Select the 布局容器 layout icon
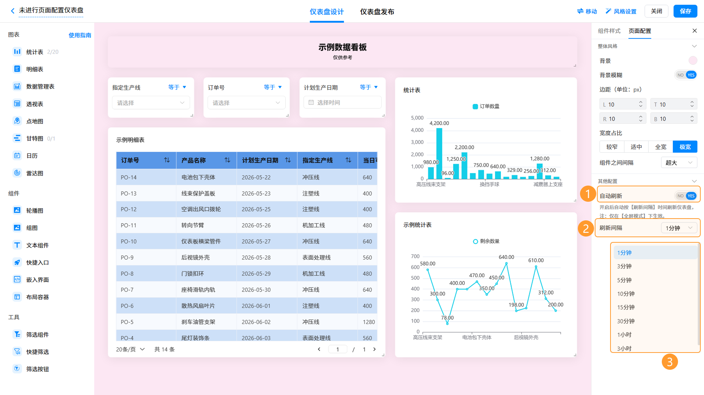This screenshot has height=395, width=704. [17, 297]
